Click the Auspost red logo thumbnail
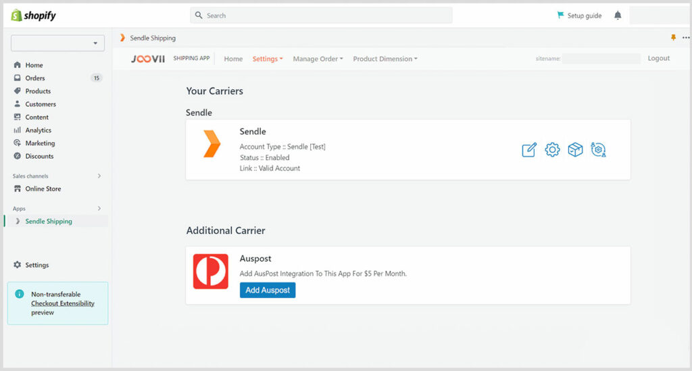The height and width of the screenshot is (371, 692). point(211,271)
